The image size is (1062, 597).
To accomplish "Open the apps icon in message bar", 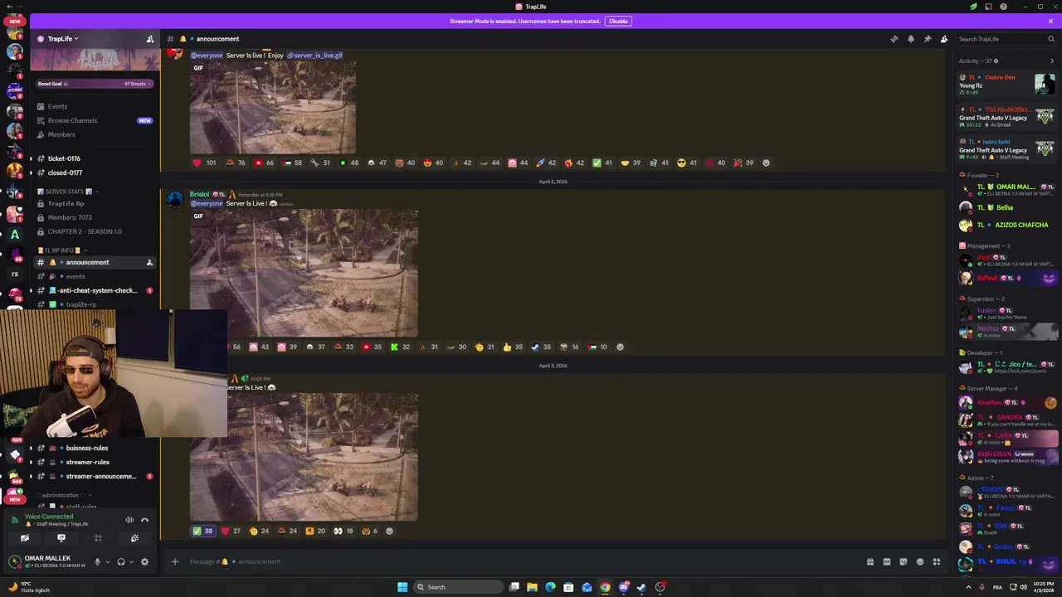I will [936, 561].
